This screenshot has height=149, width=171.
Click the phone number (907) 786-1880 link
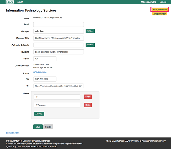[x=40, y=73]
